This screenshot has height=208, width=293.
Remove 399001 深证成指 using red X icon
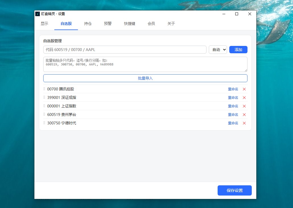pos(244,97)
